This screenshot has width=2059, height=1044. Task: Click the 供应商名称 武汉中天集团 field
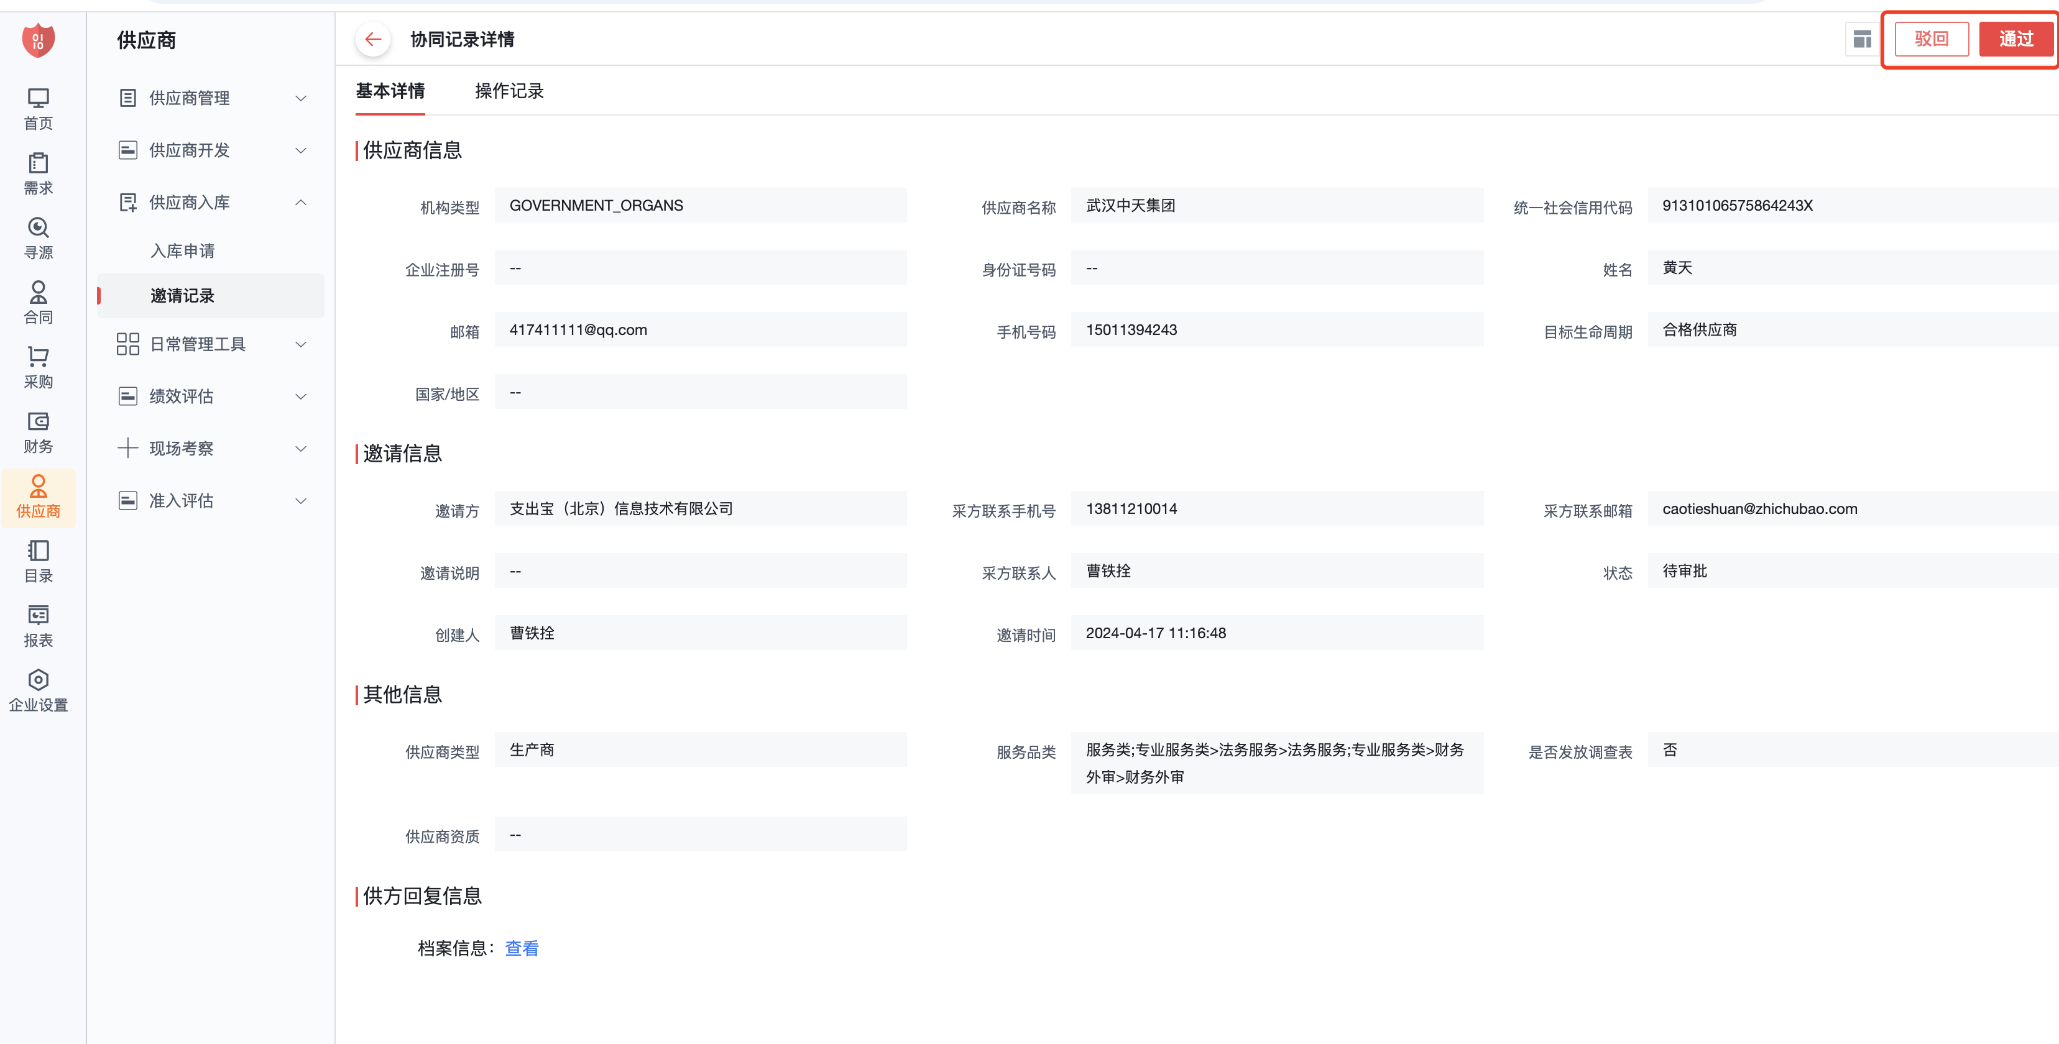(x=1278, y=205)
